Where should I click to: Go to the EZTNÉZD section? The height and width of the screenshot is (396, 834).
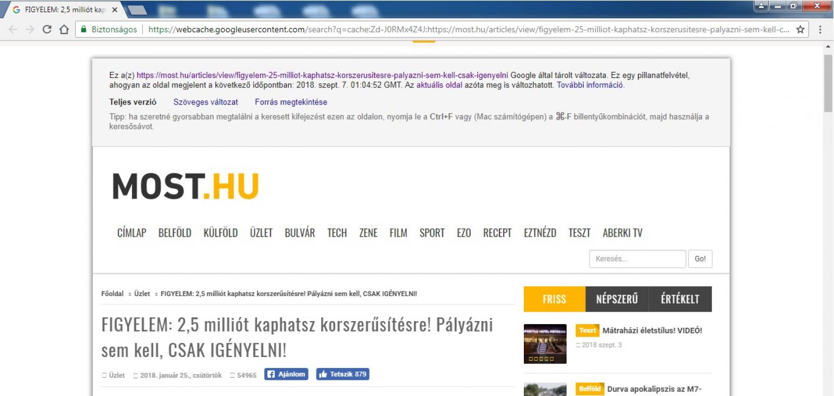[540, 233]
